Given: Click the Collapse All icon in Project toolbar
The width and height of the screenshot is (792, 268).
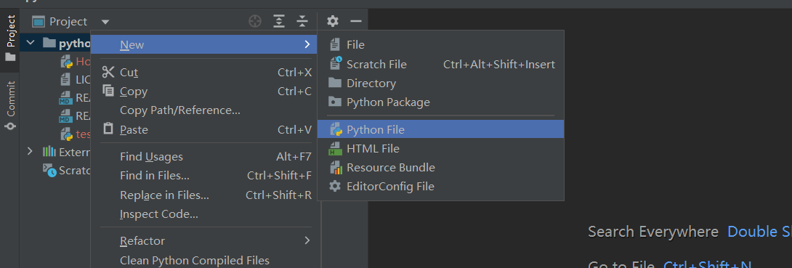Looking at the screenshot, I should (x=302, y=21).
